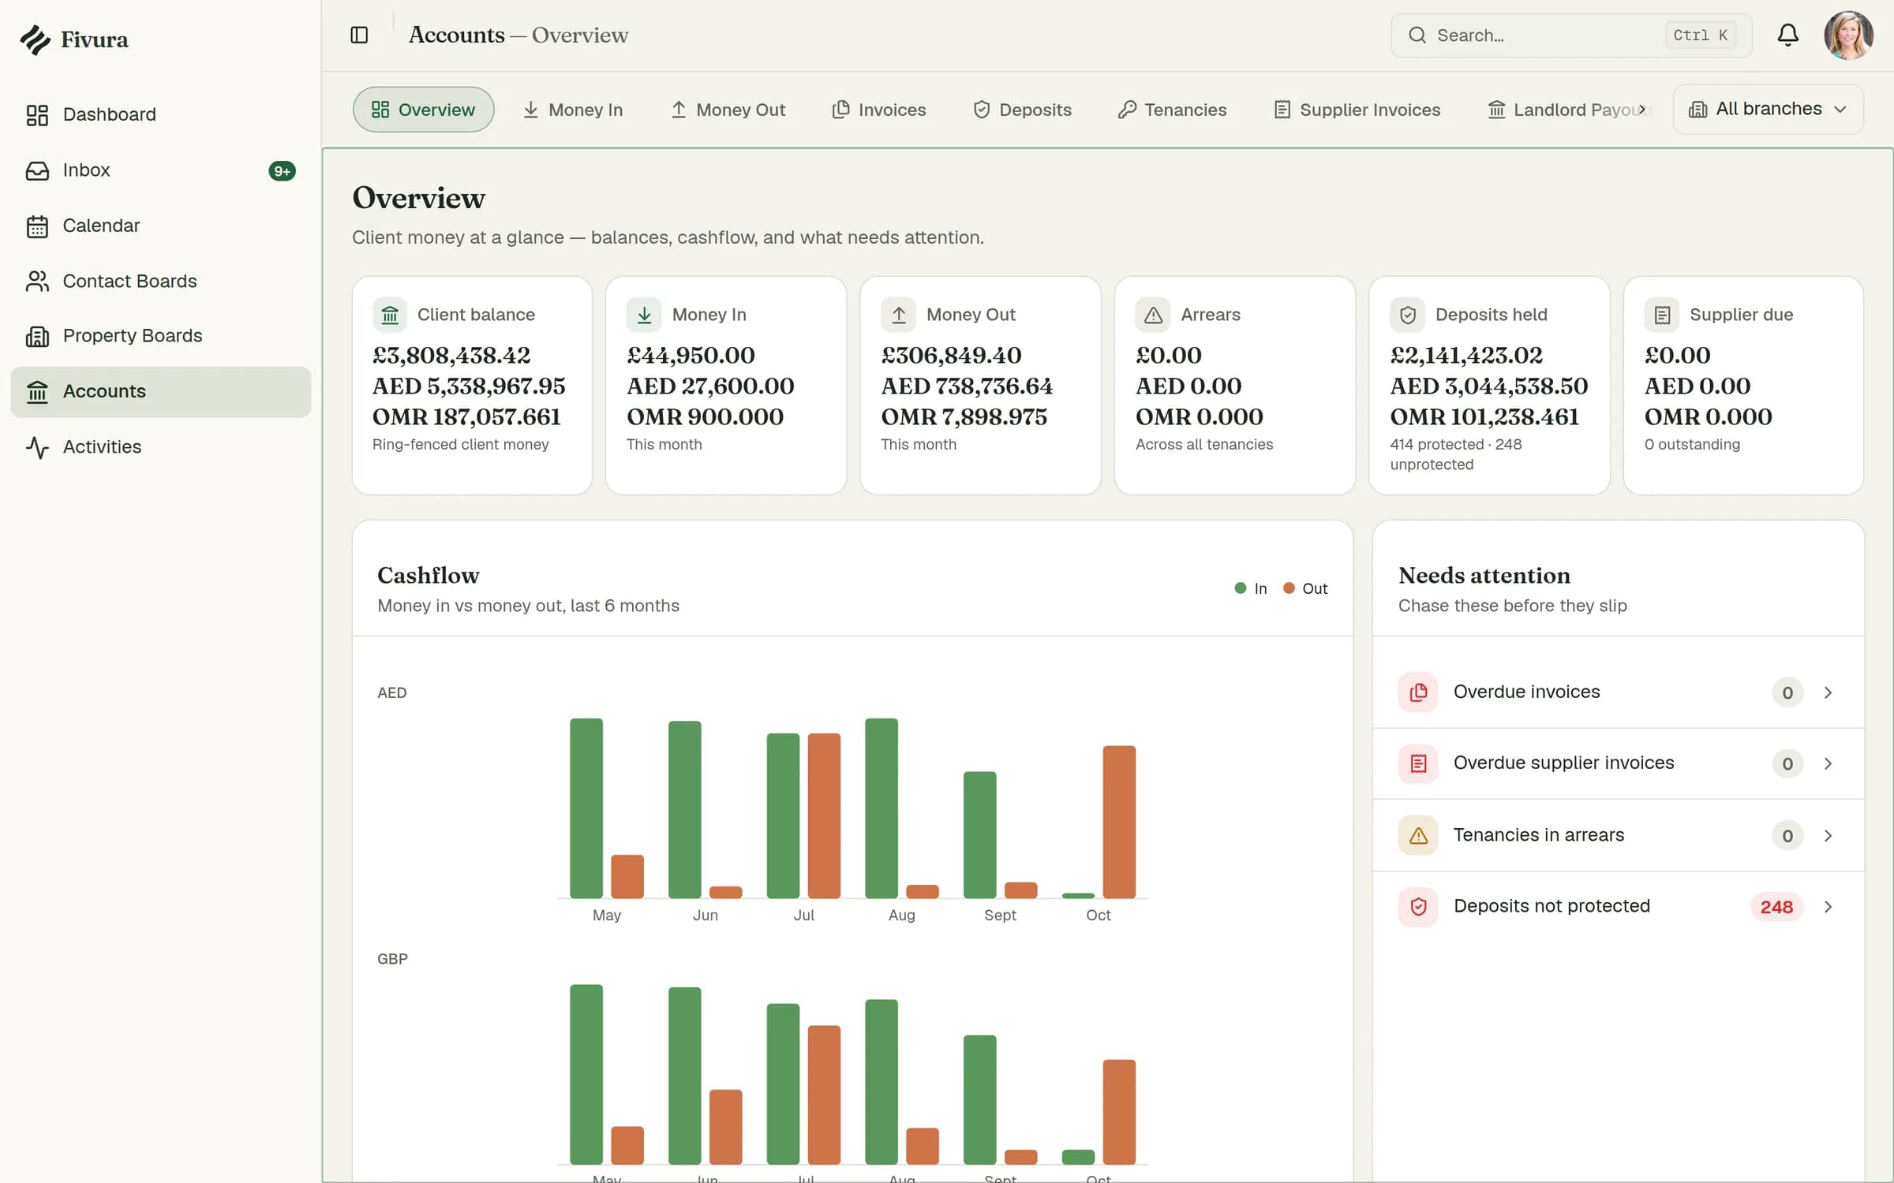Screen dimensions: 1894x1183
Task: Click the Inbox 9+ badge
Action: click(282, 171)
